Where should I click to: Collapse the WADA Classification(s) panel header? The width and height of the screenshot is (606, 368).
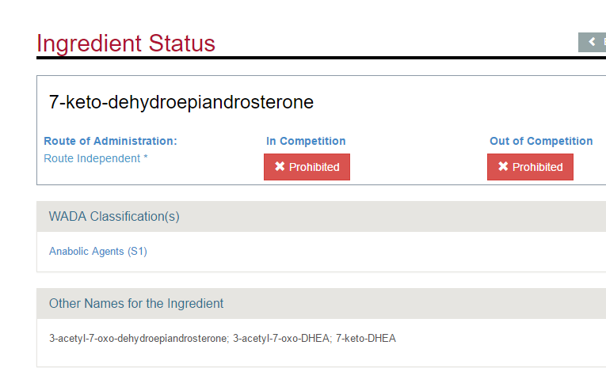pos(321,216)
